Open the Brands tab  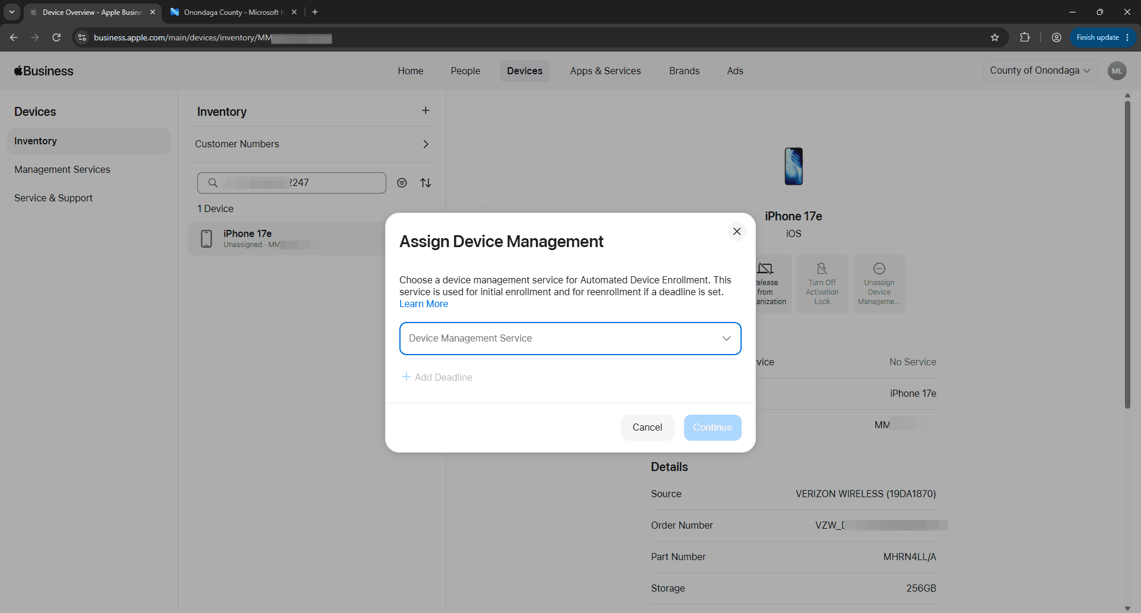(x=684, y=71)
